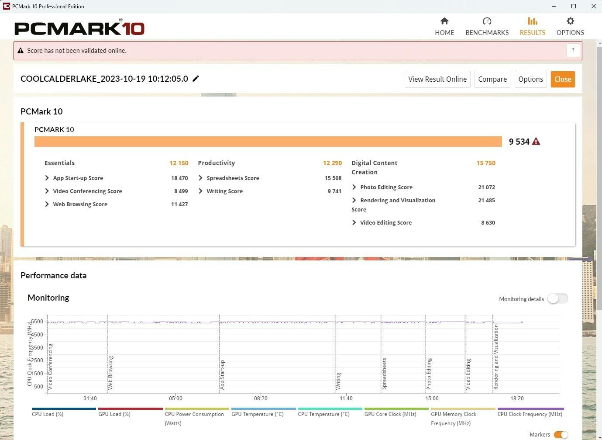Click the alert warning icon next to validation message
Screen dimensions: 602x440
point(21,51)
